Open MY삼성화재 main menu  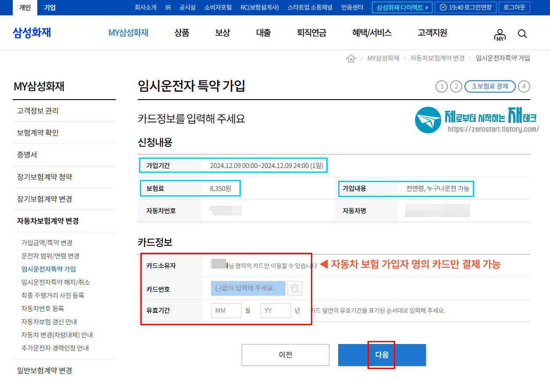(129, 33)
